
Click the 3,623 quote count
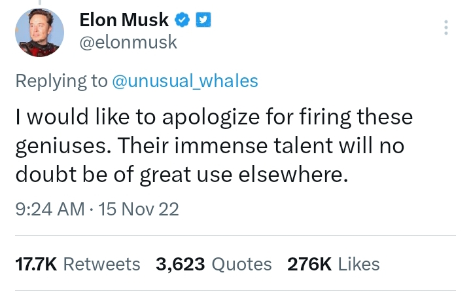[x=181, y=264]
